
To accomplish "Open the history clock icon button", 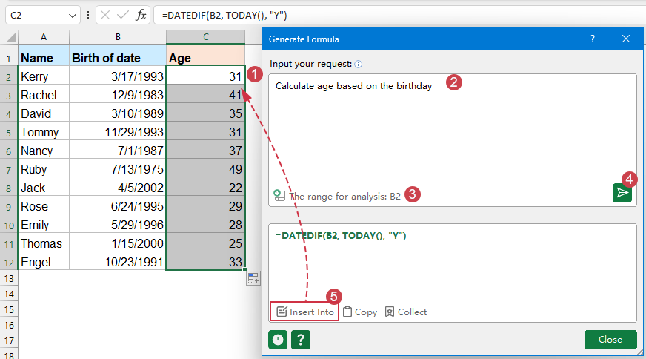I will click(278, 339).
